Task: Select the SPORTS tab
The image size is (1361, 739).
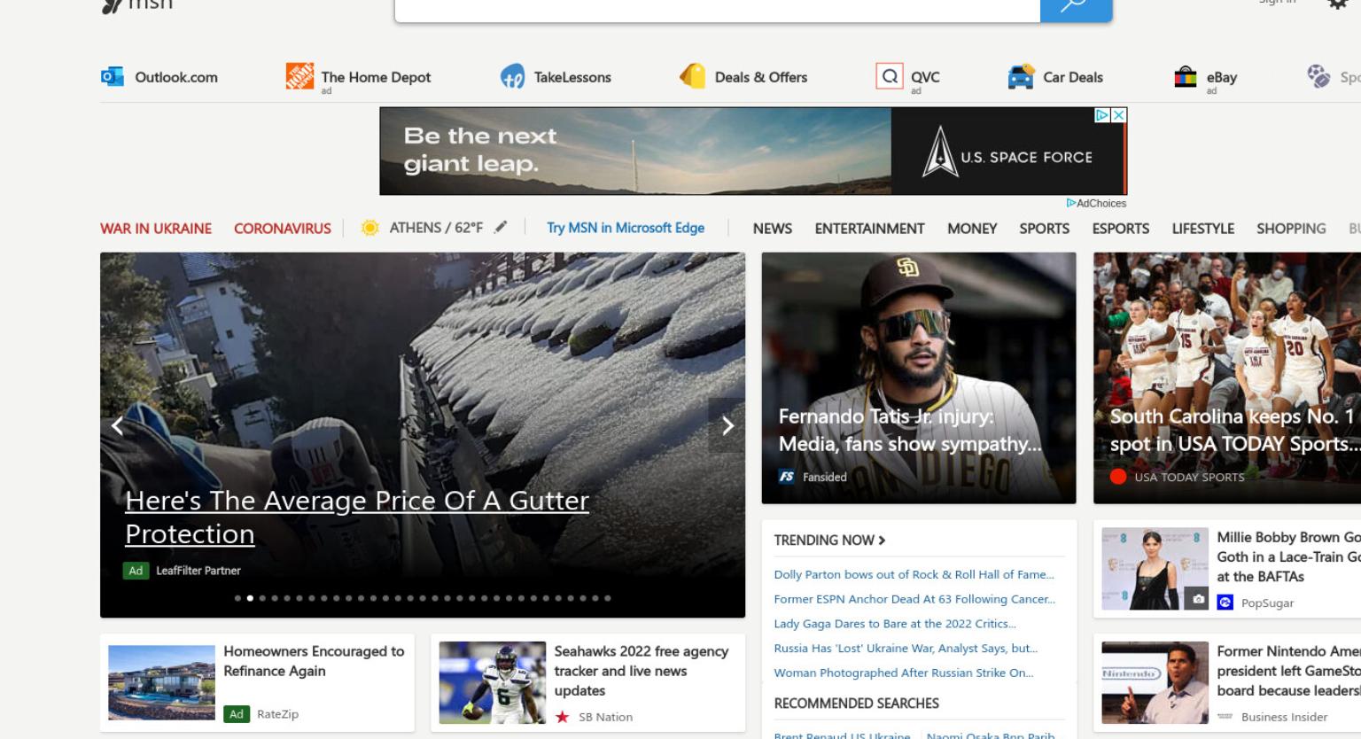Action: click(x=1044, y=229)
